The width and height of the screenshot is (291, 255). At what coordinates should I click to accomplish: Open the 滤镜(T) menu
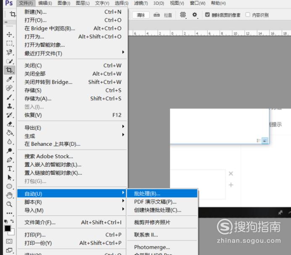coord(141,3)
